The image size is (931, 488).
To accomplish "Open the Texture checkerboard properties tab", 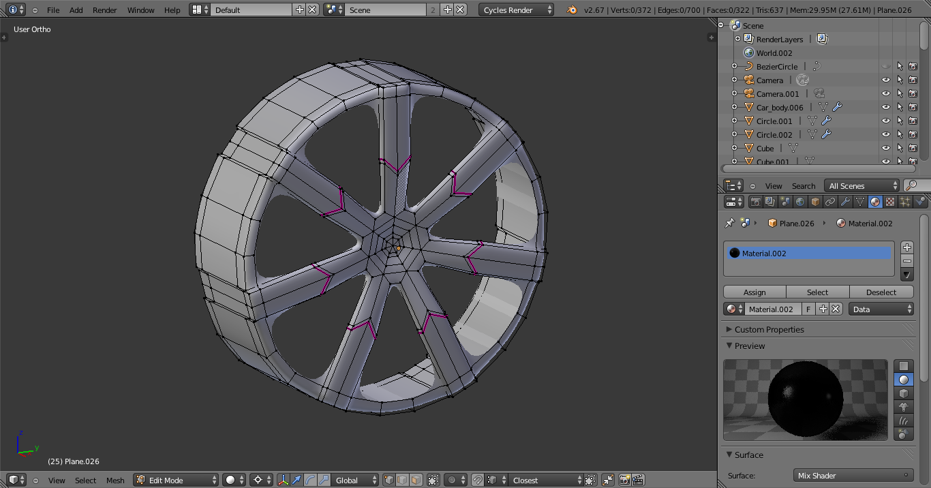I will (x=890, y=202).
